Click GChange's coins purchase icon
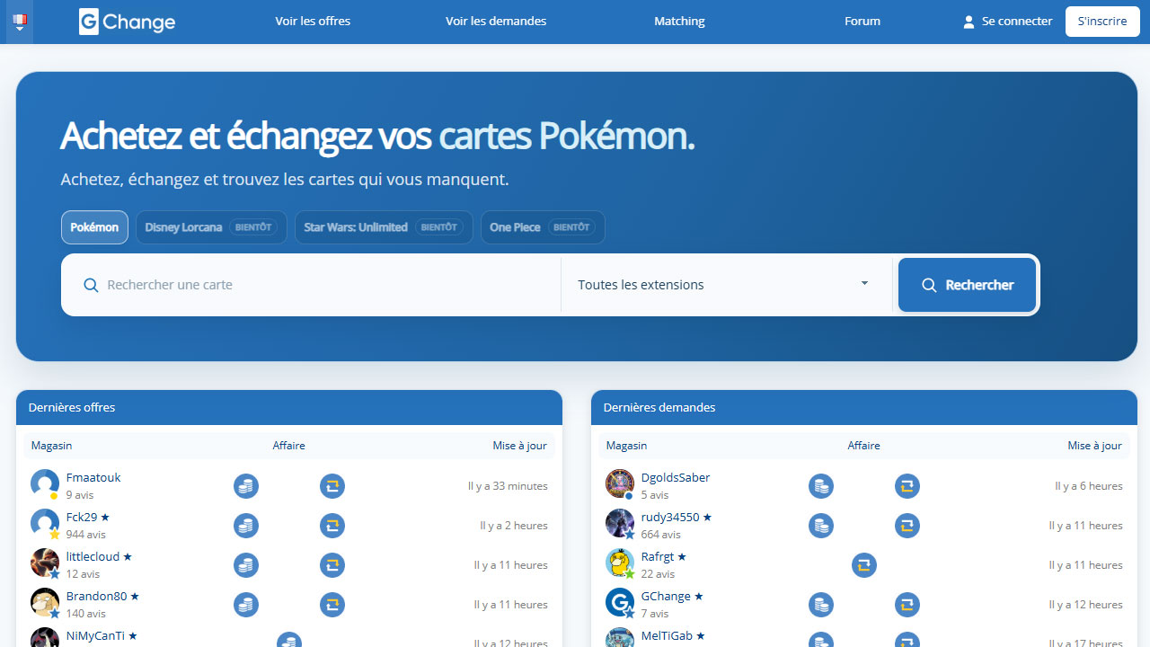This screenshot has height=647, width=1150. 821,605
